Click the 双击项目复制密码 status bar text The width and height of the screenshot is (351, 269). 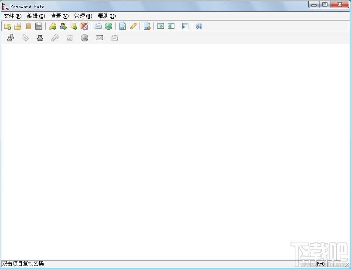click(x=23, y=264)
